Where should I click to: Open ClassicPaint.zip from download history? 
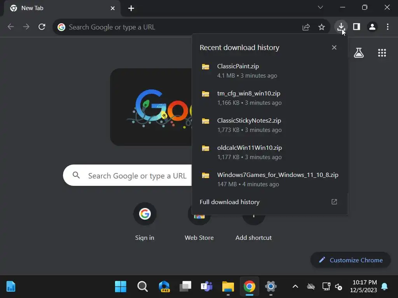270,71
